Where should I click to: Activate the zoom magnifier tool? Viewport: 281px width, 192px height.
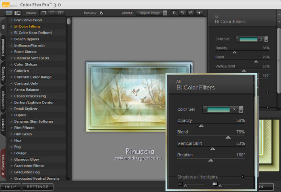pos(182,13)
